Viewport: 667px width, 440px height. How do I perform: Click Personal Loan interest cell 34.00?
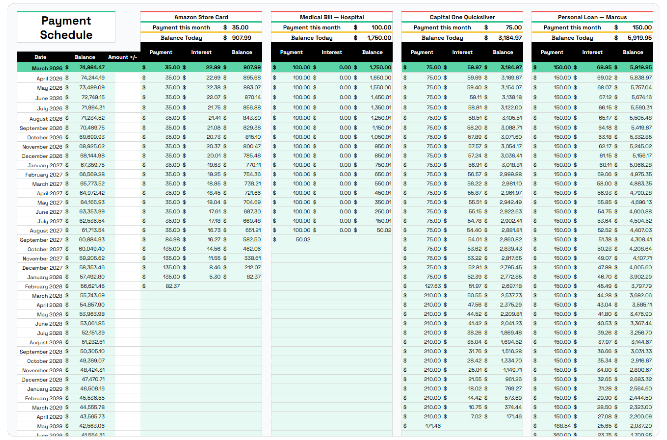[605, 369]
